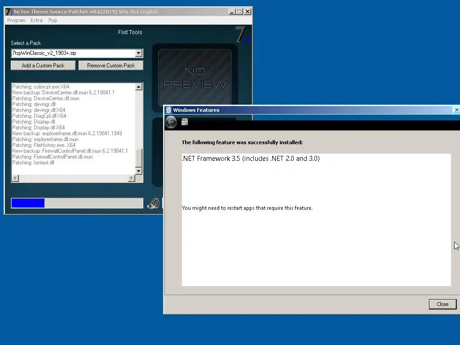Select log line 'Patching: colorcpl.exe X64'

click(41, 87)
